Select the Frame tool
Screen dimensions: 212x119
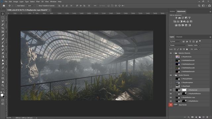pyautogui.click(x=3, y=32)
